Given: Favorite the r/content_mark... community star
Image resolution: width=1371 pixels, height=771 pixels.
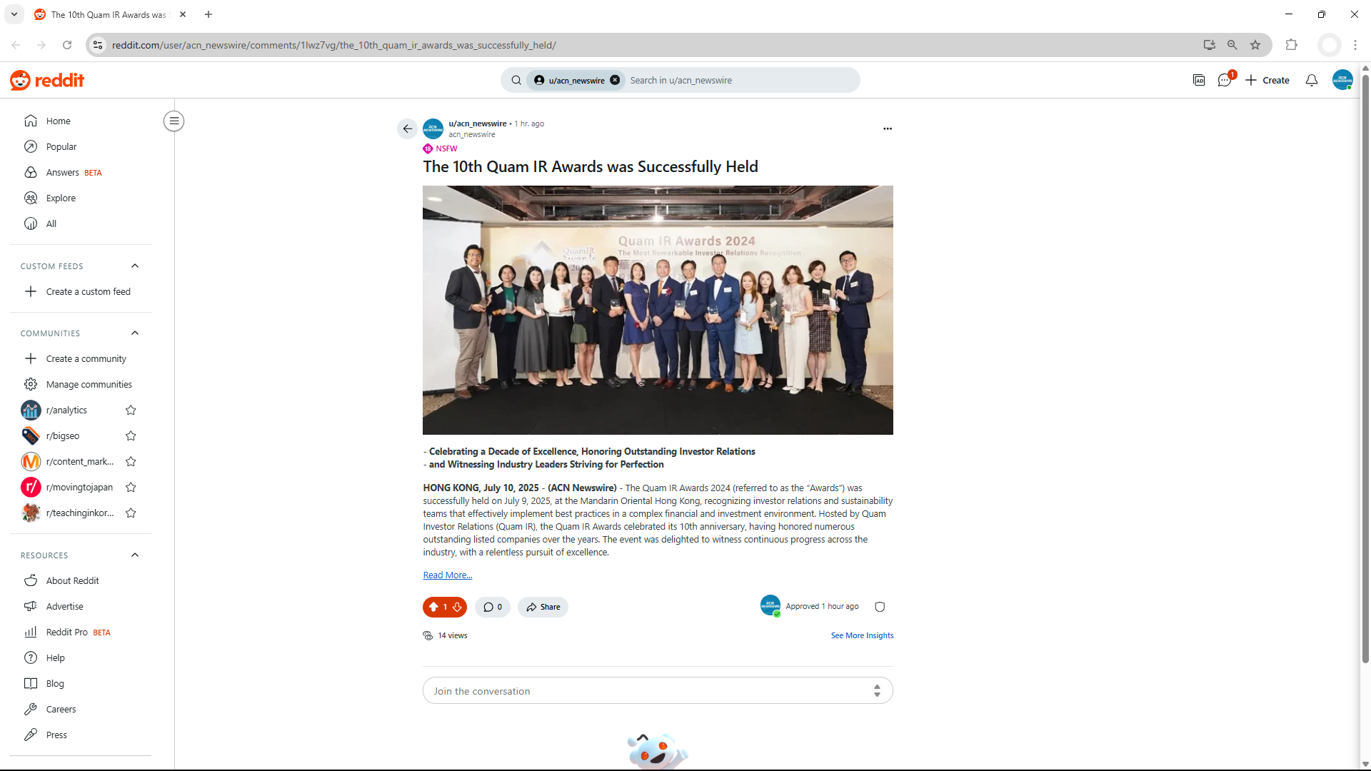Looking at the screenshot, I should pos(131,461).
